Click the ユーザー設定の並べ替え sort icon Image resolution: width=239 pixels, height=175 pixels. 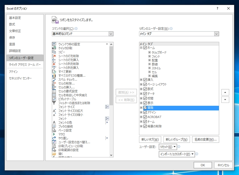54,142
